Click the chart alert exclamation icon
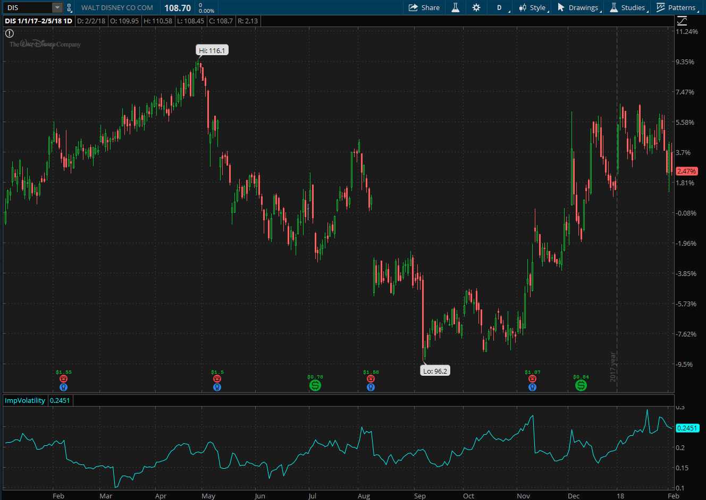This screenshot has height=500, width=706. (10, 33)
